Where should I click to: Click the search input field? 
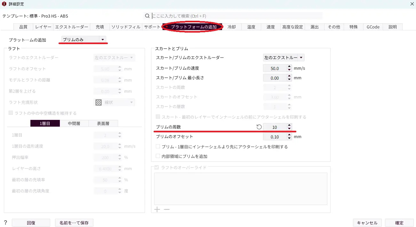point(237,16)
